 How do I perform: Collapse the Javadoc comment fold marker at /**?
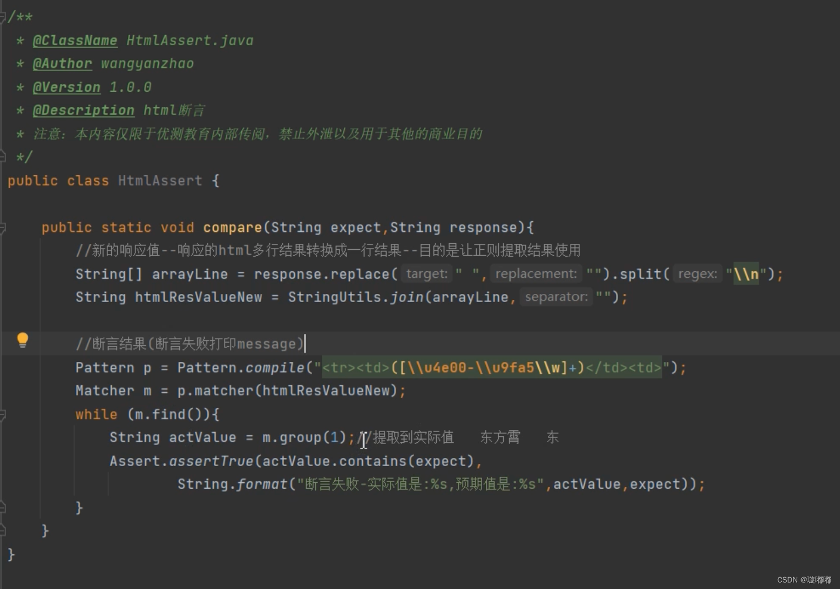click(x=2, y=17)
